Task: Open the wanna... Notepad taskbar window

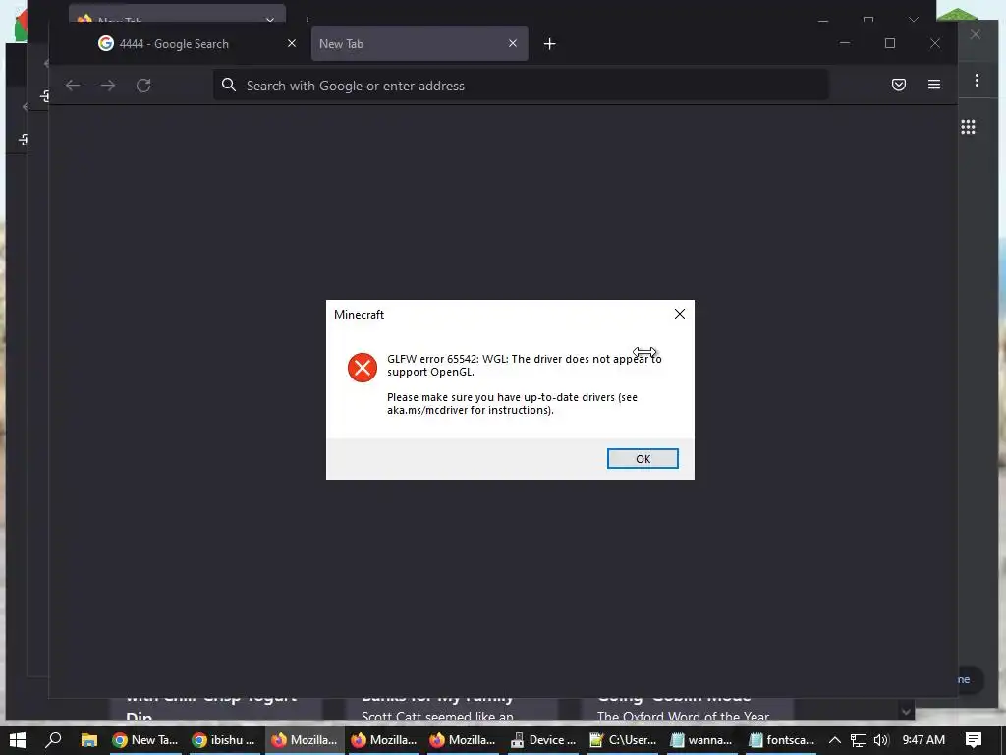Action: point(701,740)
